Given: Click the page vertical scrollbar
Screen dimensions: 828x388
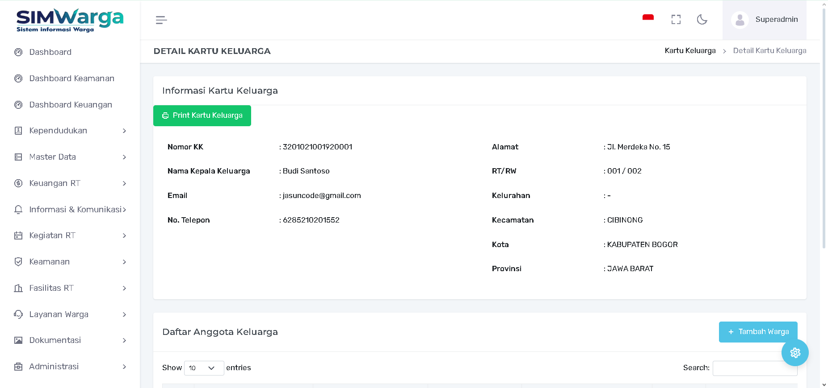Looking at the screenshot, I should pyautogui.click(x=824, y=134).
